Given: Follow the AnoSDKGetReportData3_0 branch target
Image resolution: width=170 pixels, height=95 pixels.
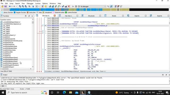Looking at the screenshot, I should (x=97, y=26).
